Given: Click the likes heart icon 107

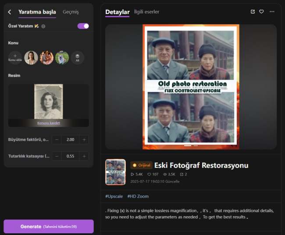Looking at the screenshot, I should [x=149, y=174].
